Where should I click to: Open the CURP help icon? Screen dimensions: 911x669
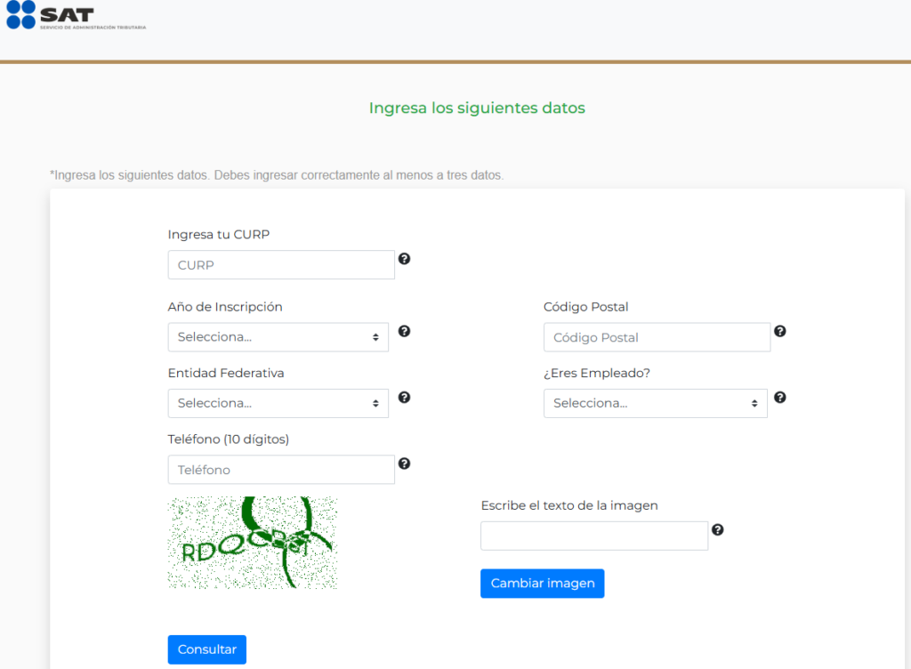[404, 258]
